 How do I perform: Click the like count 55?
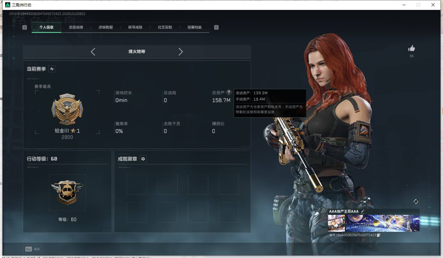click(412, 56)
